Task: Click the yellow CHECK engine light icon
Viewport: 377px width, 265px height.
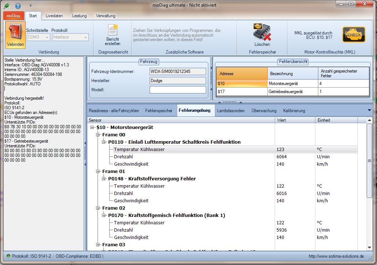Action: [x=354, y=35]
